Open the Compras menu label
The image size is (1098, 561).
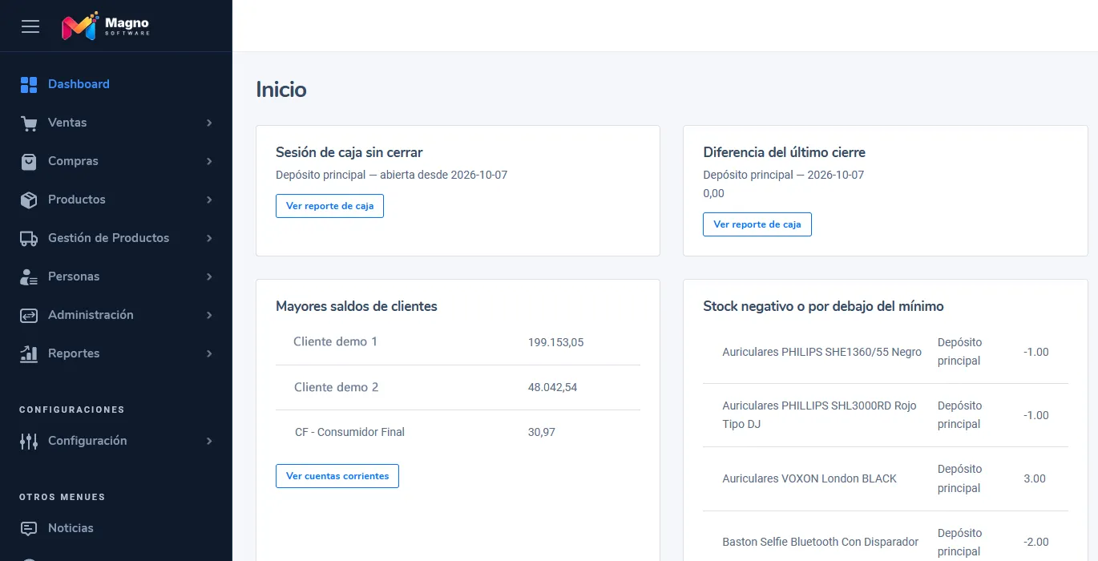click(73, 161)
